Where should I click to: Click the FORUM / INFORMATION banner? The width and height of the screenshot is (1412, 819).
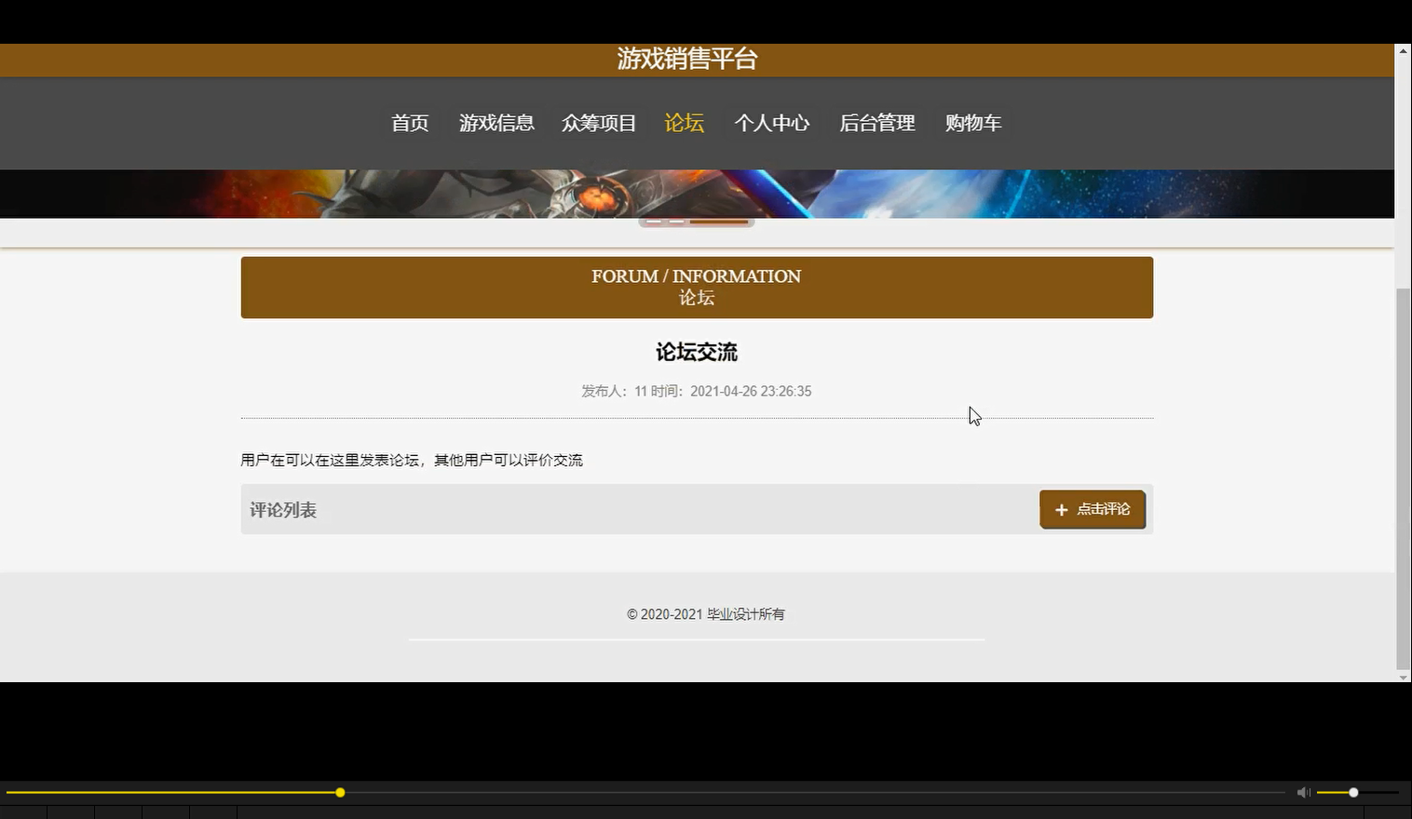pyautogui.click(x=696, y=287)
